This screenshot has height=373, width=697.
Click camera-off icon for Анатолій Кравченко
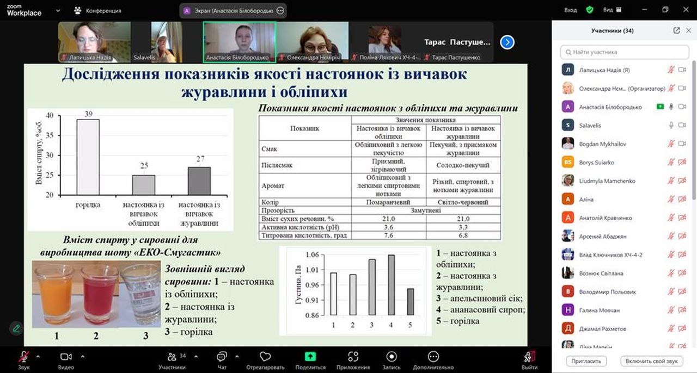click(682, 218)
